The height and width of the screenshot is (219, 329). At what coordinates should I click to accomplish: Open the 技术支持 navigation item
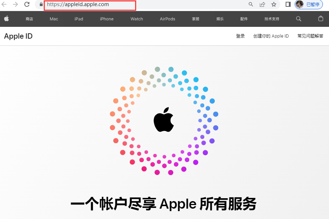pos(272,19)
